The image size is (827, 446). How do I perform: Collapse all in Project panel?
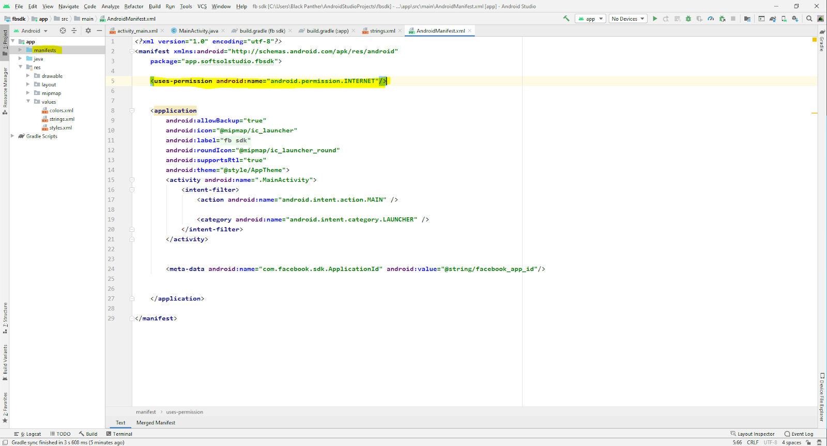(74, 30)
